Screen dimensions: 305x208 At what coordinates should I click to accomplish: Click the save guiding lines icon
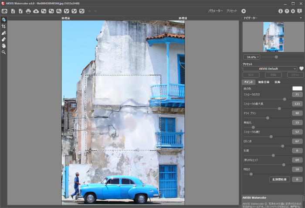pos(74,11)
